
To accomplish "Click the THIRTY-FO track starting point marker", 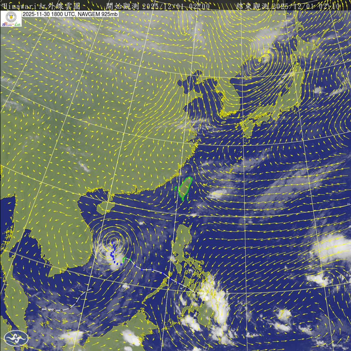I will 41,309.
